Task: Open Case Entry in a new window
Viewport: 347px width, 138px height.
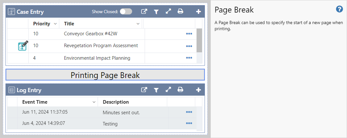Action: point(144,12)
